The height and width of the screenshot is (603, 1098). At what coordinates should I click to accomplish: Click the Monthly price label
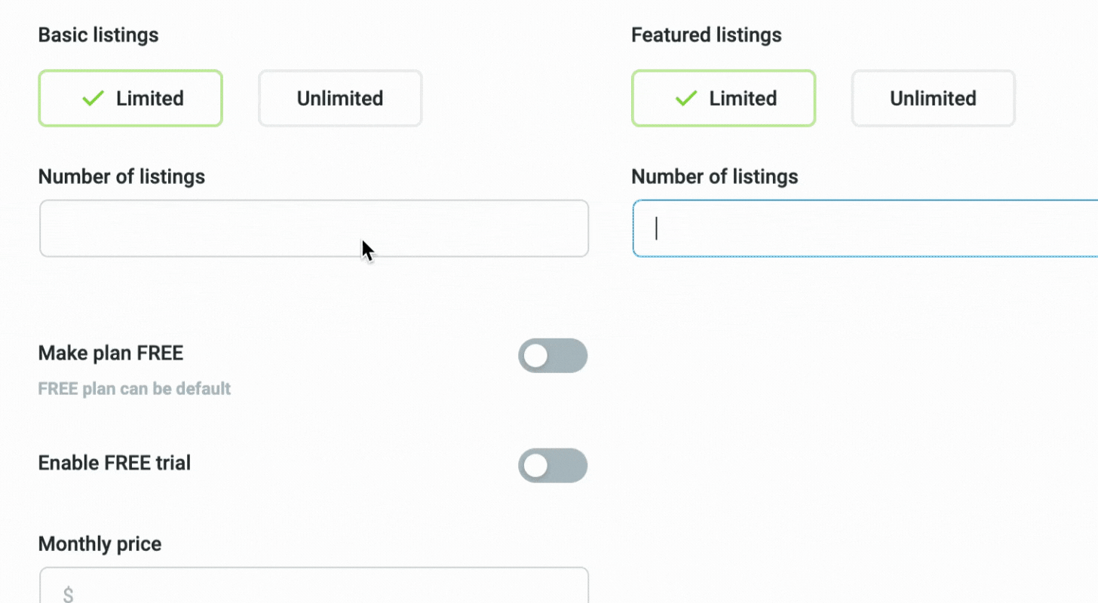[100, 544]
